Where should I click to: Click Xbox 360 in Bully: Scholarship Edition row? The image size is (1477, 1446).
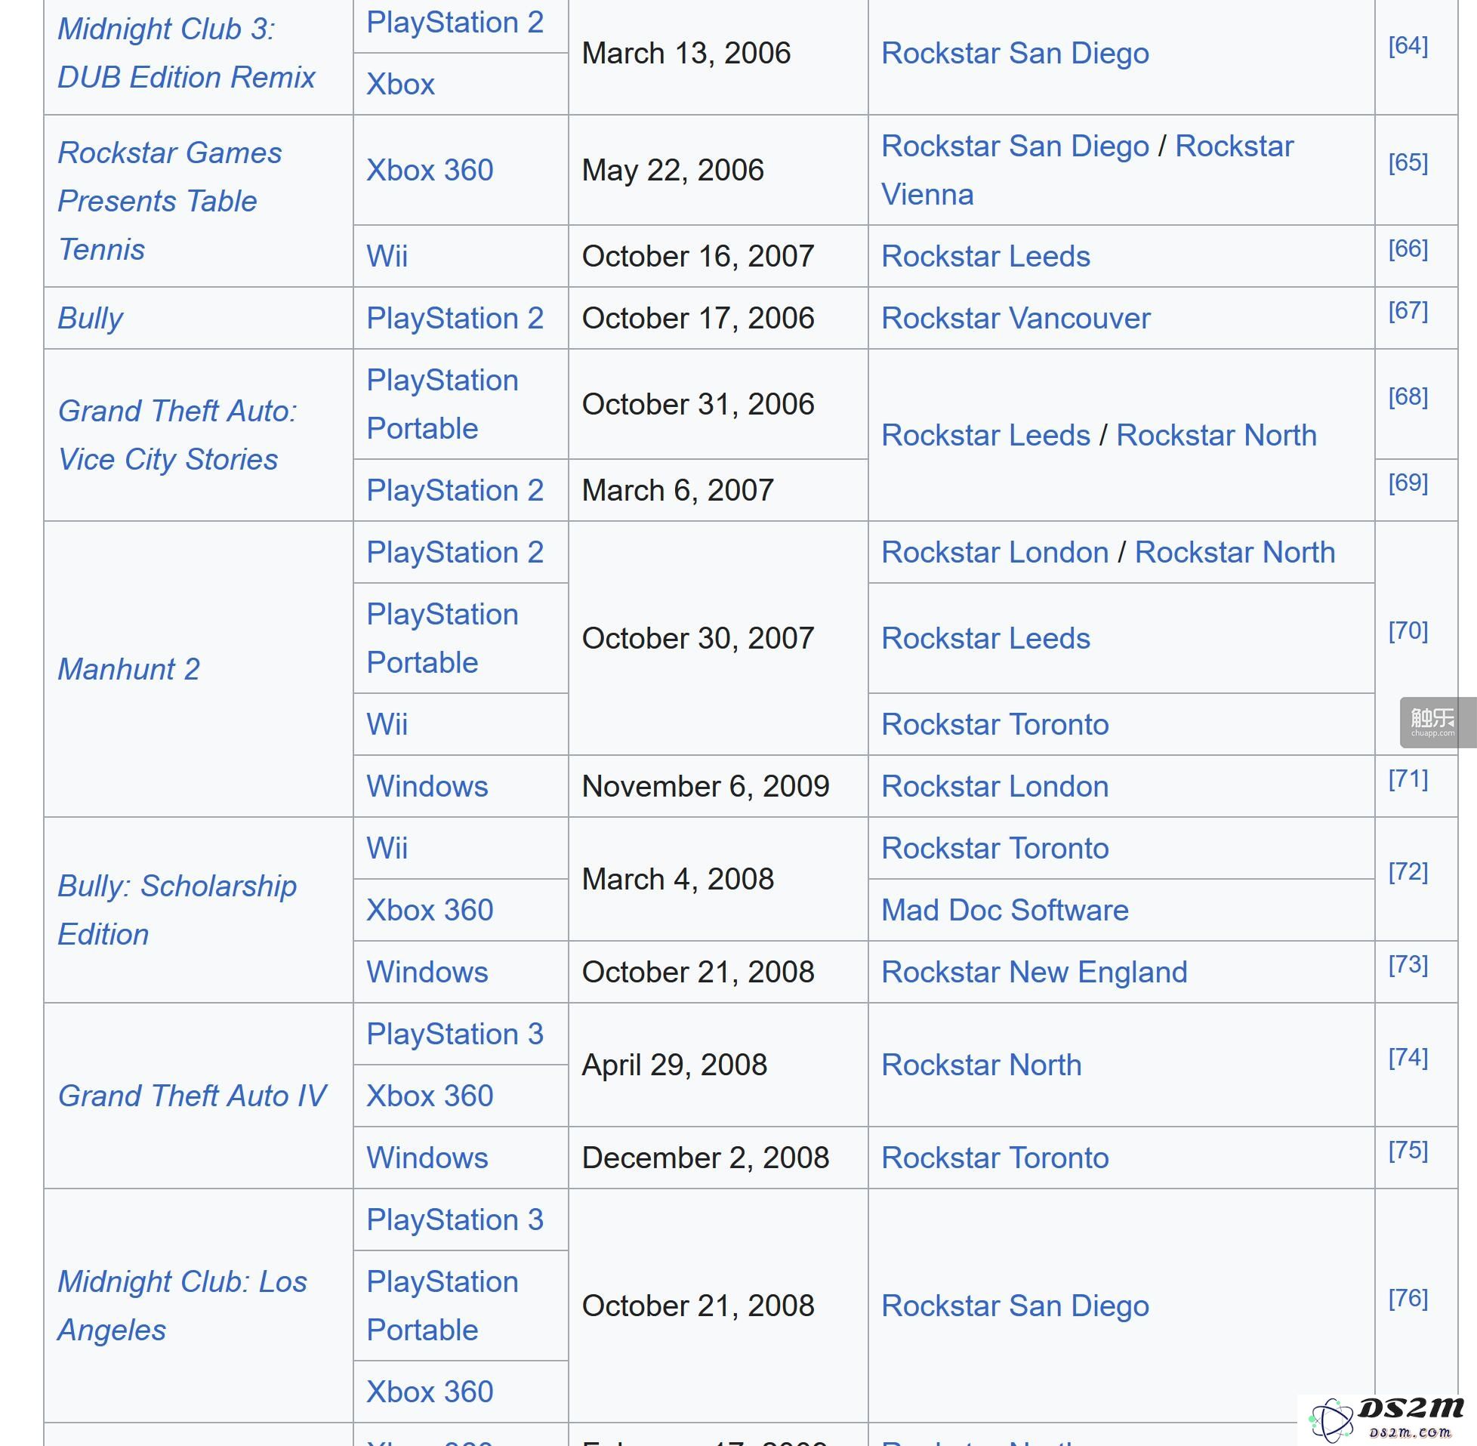tap(430, 910)
